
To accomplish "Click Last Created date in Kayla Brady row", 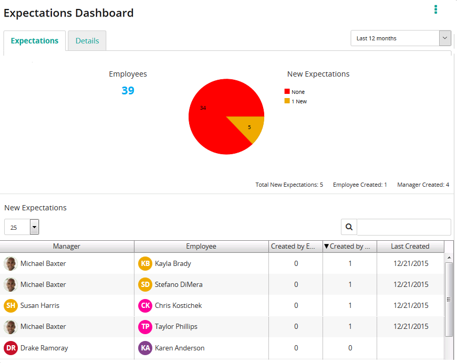I will (411, 263).
